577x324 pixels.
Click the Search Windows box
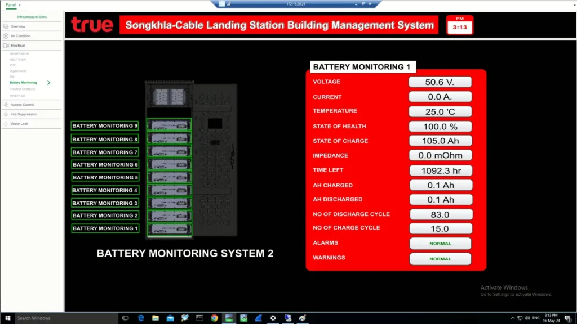point(66,318)
